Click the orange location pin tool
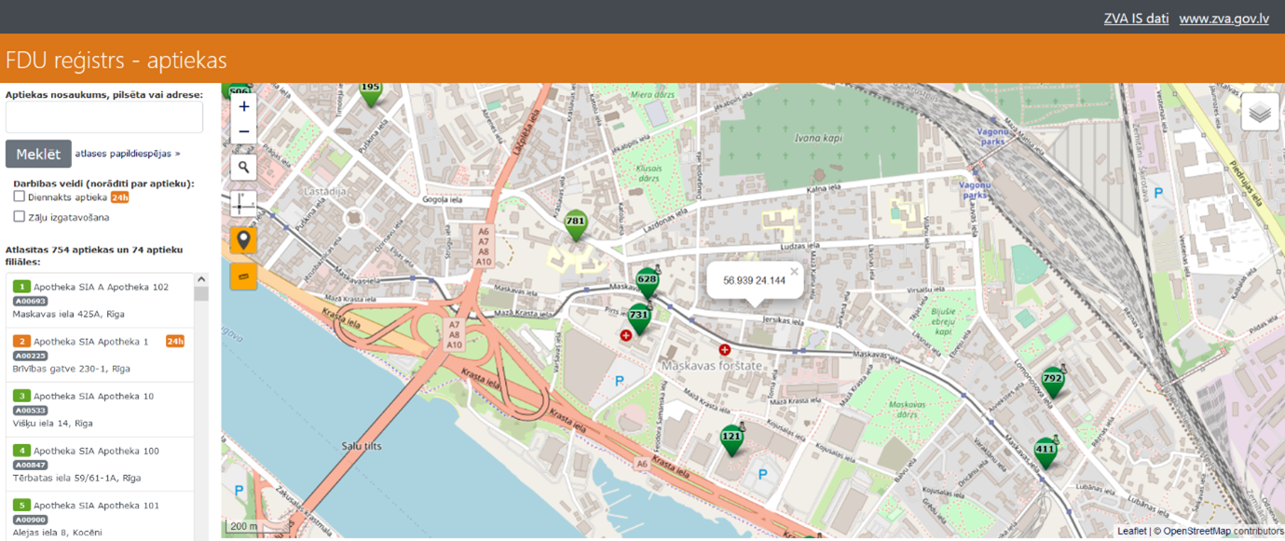The height and width of the screenshot is (541, 1285). 244,240
